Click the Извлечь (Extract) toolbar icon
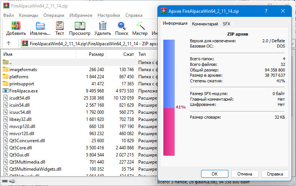This screenshot has height=186, width=296. 40,26
